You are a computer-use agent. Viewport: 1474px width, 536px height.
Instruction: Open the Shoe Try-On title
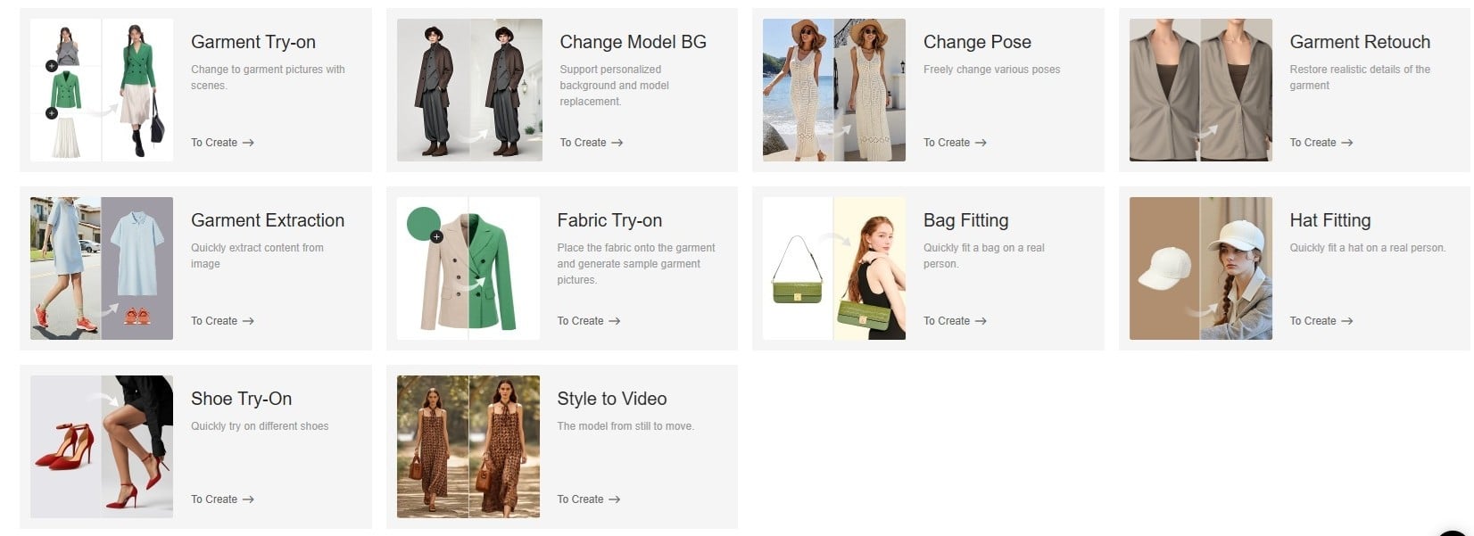(241, 399)
